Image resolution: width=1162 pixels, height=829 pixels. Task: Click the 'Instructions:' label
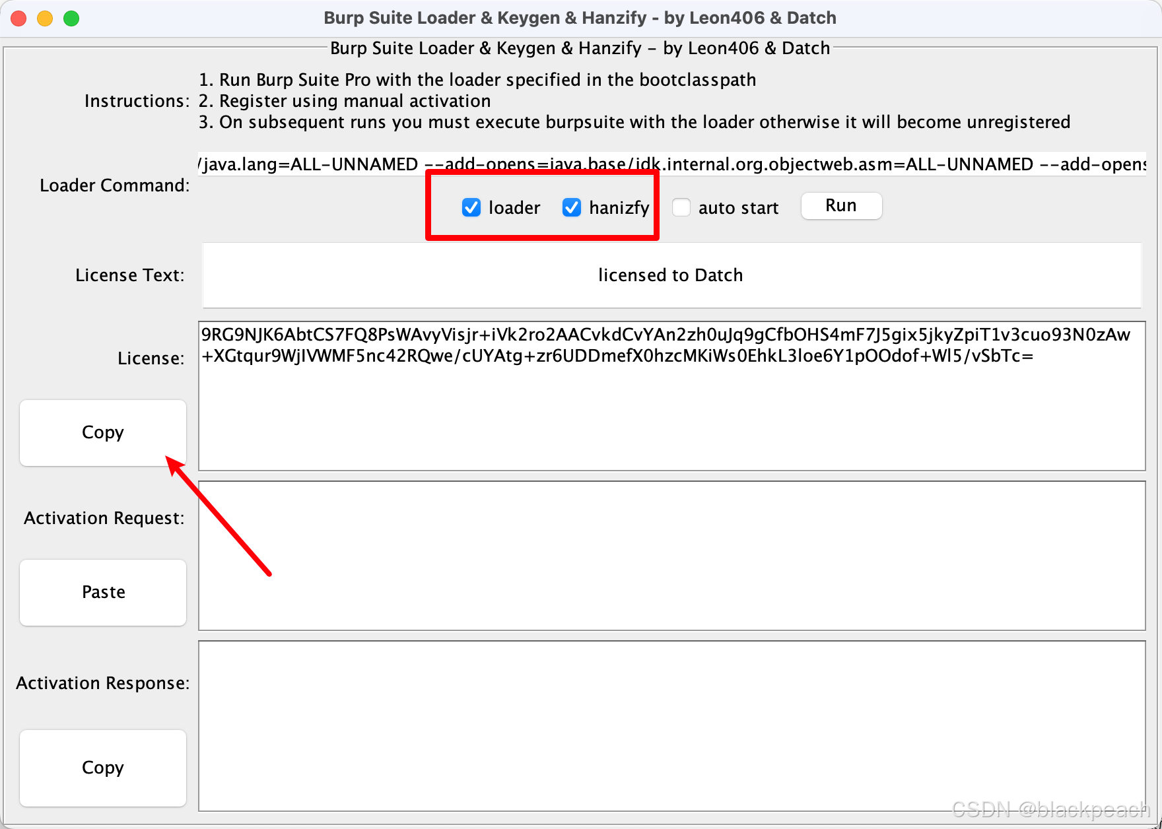(137, 101)
